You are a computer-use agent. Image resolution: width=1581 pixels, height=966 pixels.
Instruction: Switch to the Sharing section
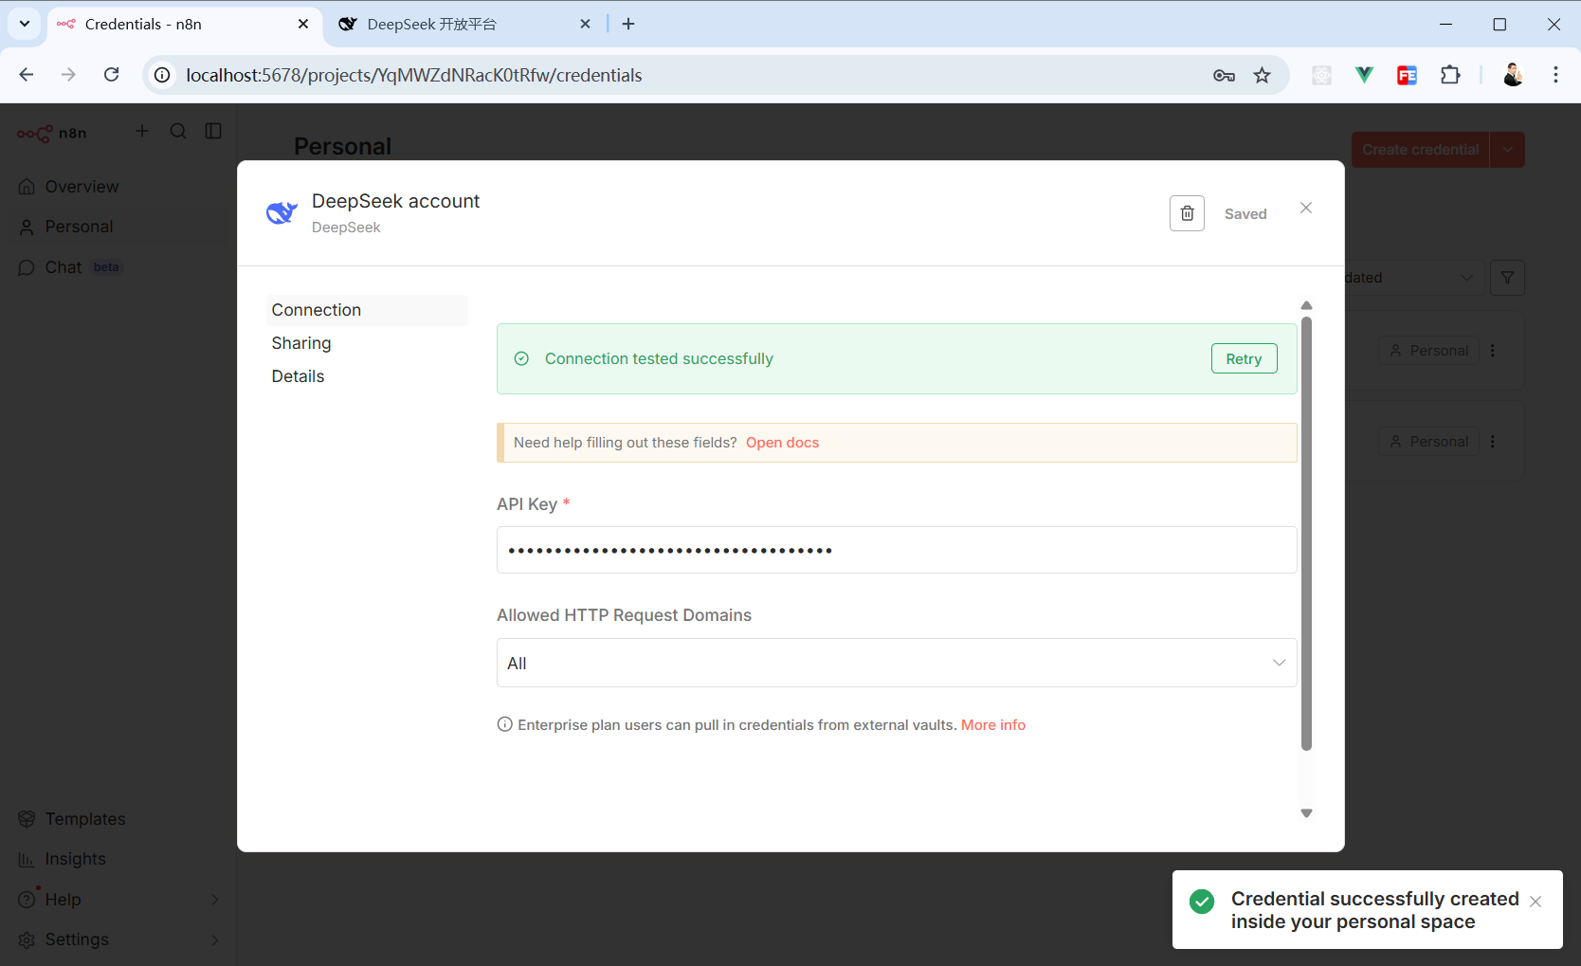click(301, 343)
